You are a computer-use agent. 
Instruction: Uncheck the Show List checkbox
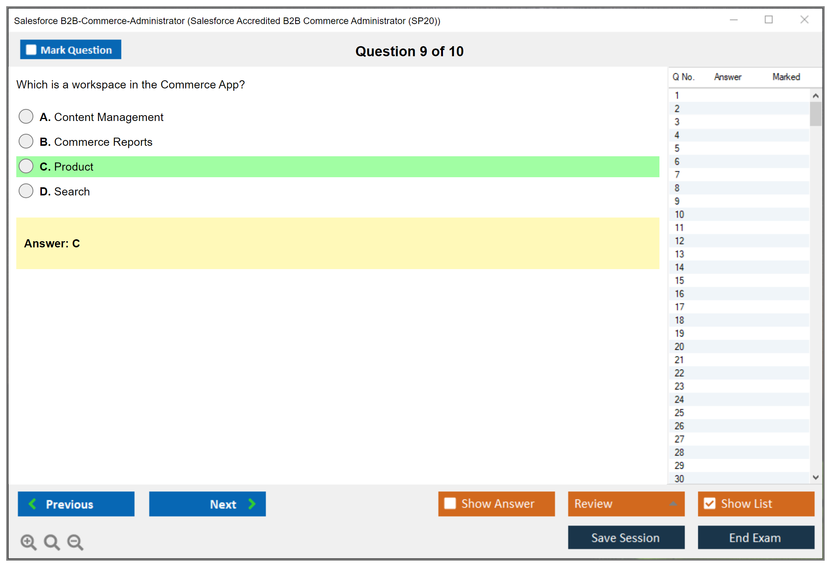pos(709,503)
